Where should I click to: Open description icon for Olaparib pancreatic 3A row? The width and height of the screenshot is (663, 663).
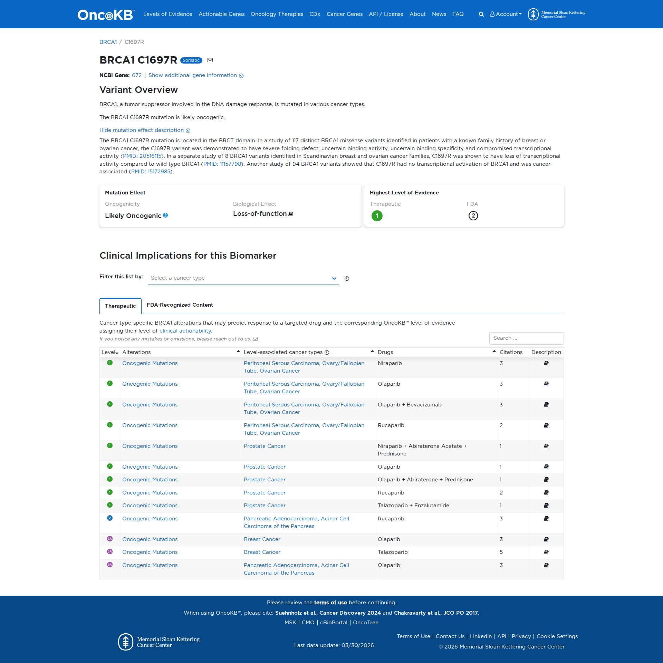546,565
